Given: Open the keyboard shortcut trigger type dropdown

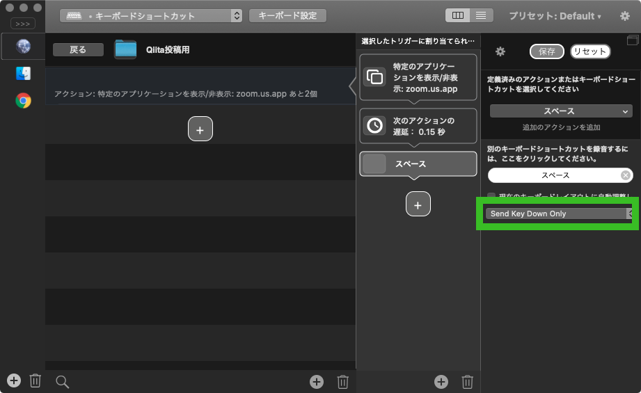Looking at the screenshot, I should (151, 16).
